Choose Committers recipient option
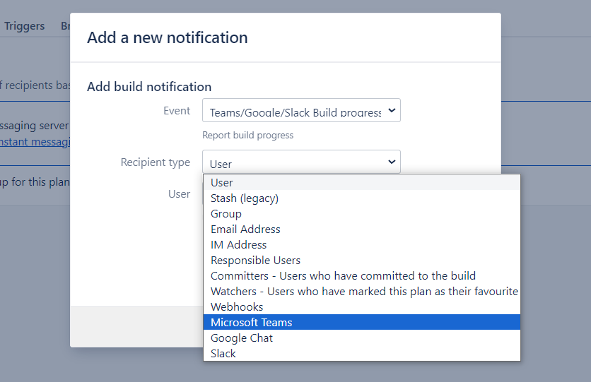 click(343, 275)
